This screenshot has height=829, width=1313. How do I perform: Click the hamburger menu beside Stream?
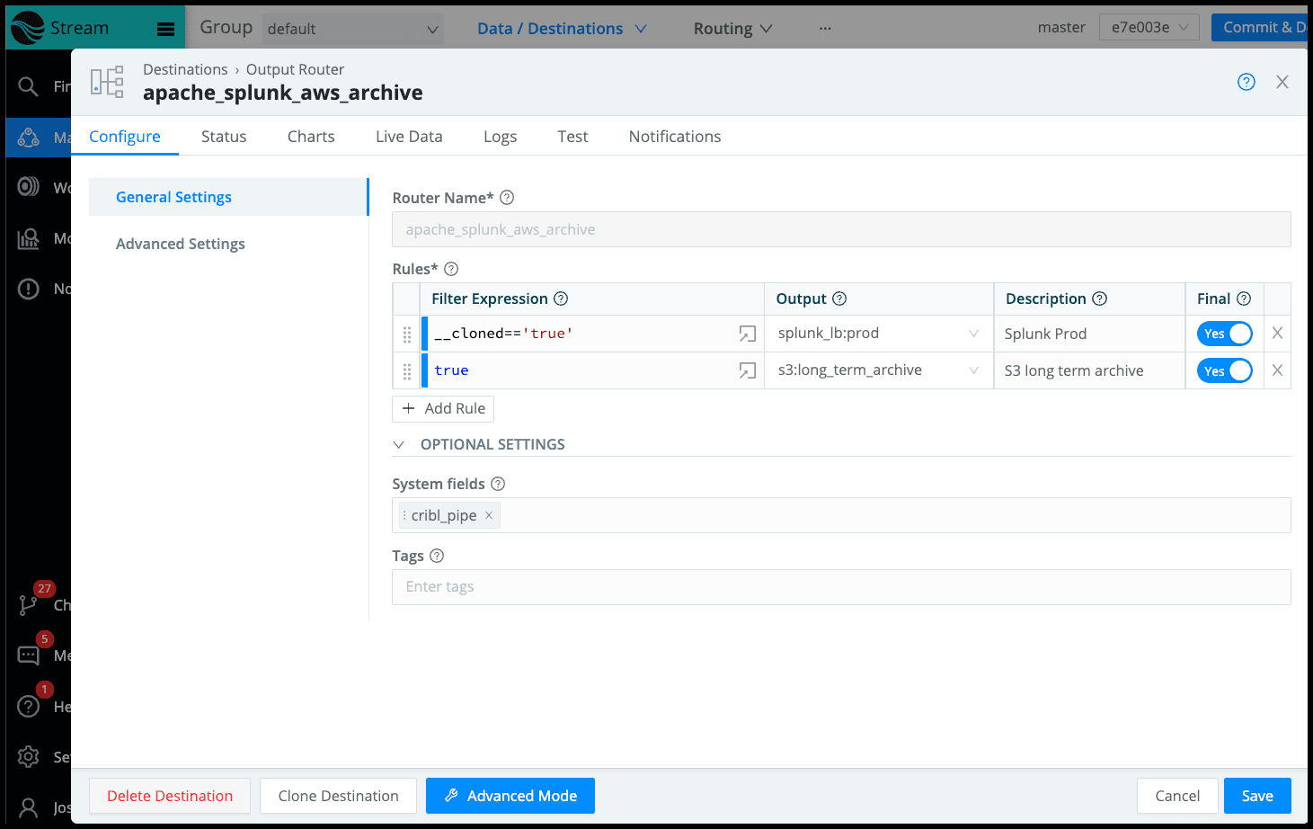[x=165, y=29]
